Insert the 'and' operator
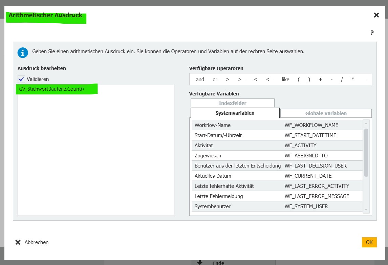Viewport: 388px width, 265px height. point(200,80)
